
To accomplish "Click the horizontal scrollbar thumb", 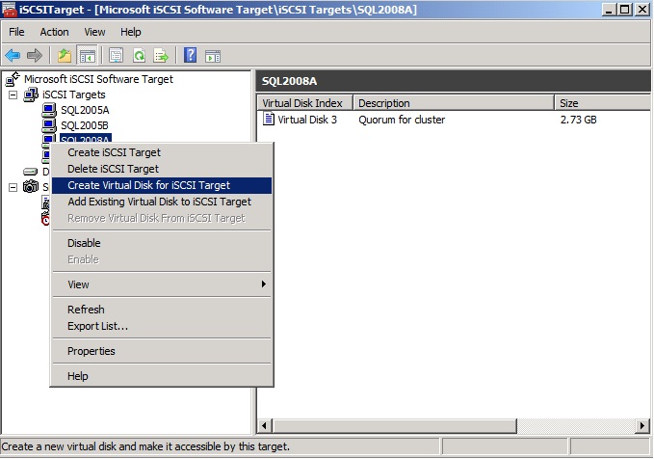I will pyautogui.click(x=395, y=426).
